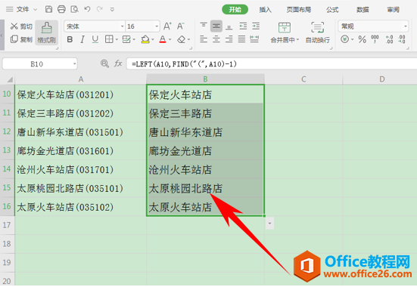Image resolution: width=417 pixels, height=287 pixels.
Task: Open the 审阅 tab
Action: 393,10
